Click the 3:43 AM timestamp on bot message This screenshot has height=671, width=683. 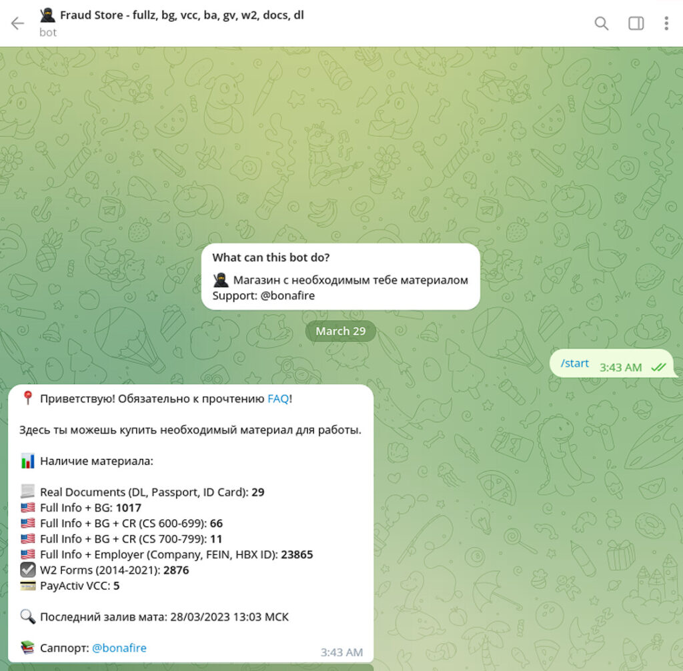click(x=341, y=652)
